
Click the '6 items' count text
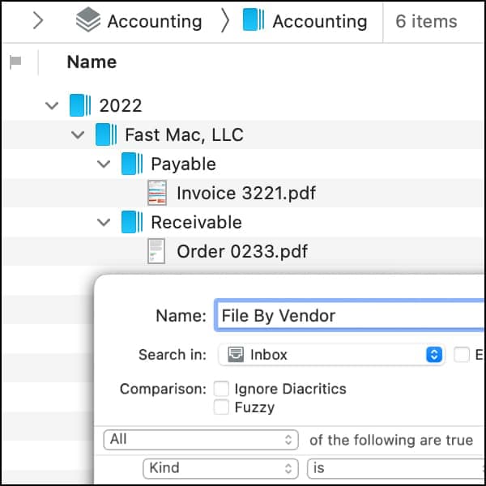point(426,21)
